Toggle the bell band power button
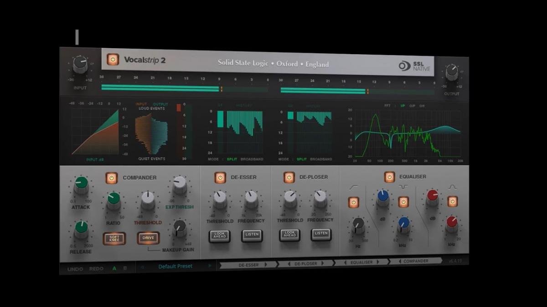The image size is (547, 307). 452,201
